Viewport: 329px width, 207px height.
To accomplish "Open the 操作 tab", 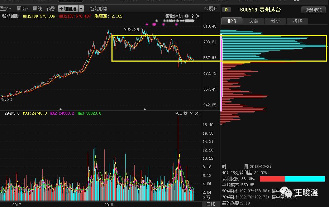I will [x=297, y=21].
